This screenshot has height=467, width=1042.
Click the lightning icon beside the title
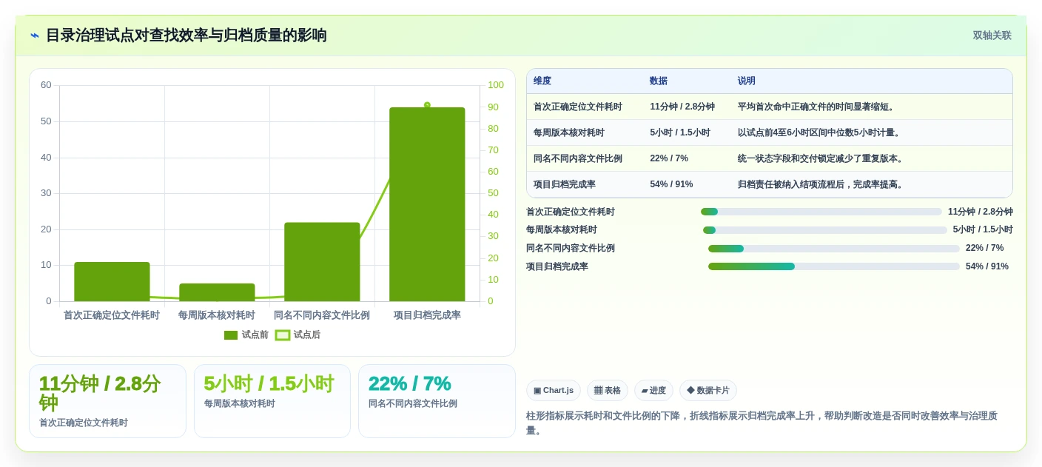35,36
